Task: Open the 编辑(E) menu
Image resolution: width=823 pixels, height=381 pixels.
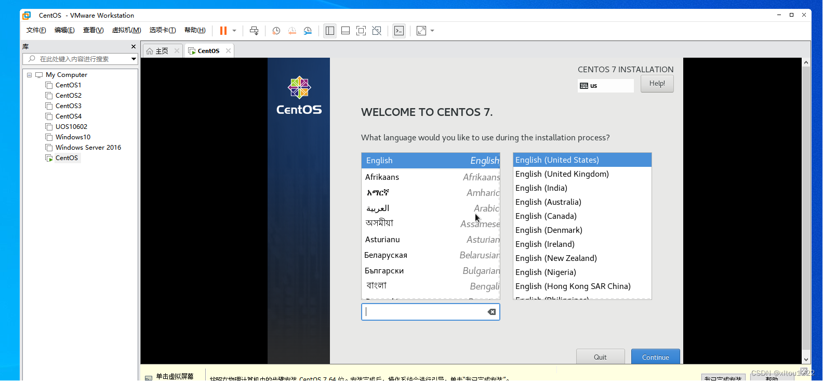Action: tap(64, 30)
